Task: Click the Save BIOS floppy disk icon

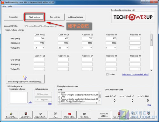Action: (26, 113)
